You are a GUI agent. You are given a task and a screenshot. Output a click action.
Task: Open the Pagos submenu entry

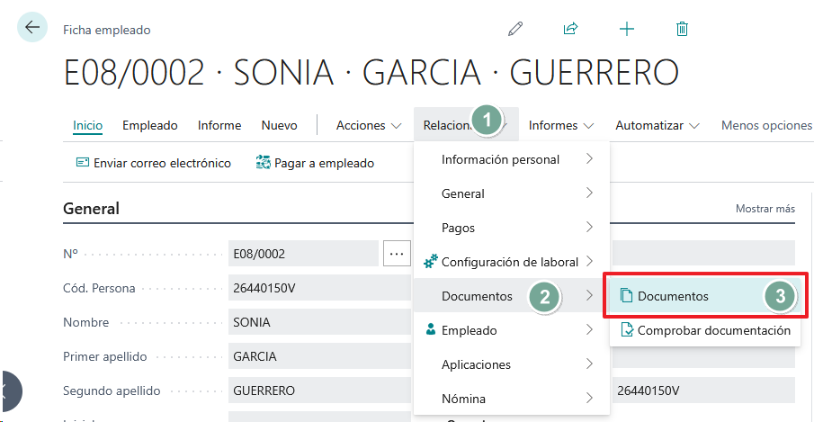pos(512,228)
